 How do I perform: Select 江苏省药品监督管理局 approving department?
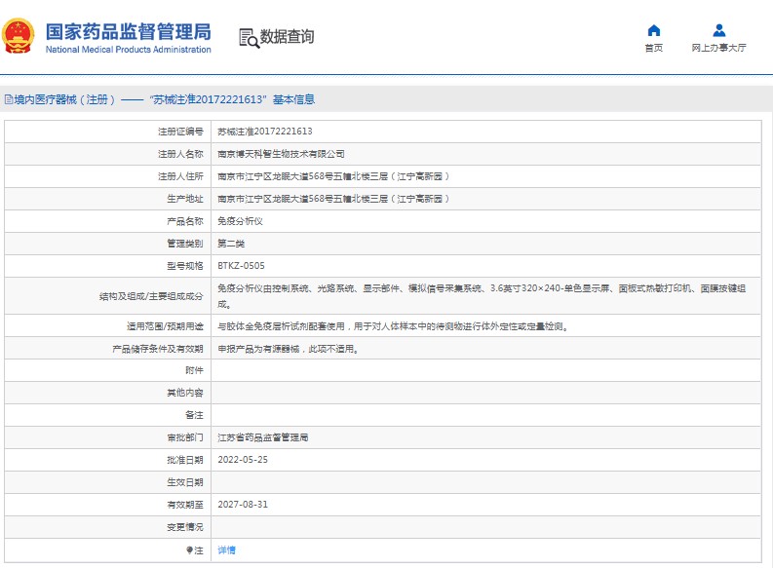263,437
